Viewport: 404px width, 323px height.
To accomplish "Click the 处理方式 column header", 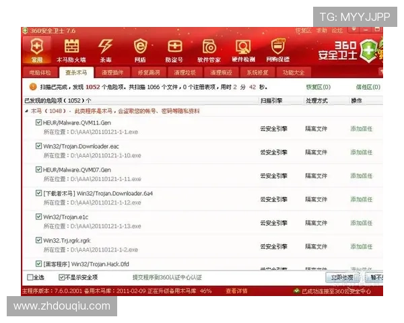I will pos(316,100).
